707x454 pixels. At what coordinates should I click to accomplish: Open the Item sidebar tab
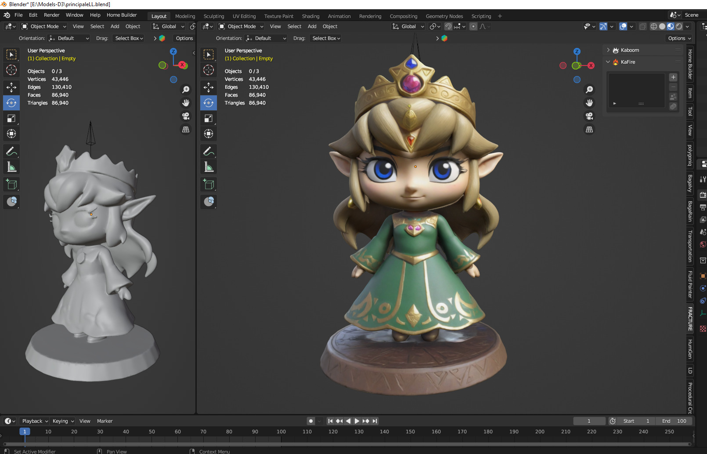point(690,93)
